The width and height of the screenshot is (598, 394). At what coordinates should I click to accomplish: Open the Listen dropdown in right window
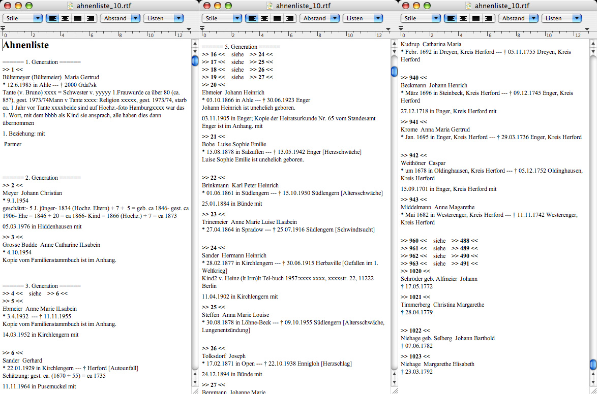(x=561, y=18)
